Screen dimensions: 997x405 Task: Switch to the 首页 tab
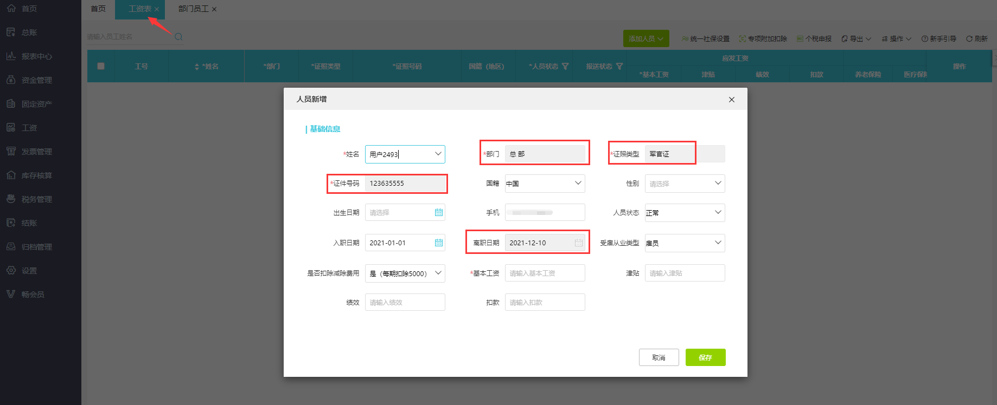[98, 9]
